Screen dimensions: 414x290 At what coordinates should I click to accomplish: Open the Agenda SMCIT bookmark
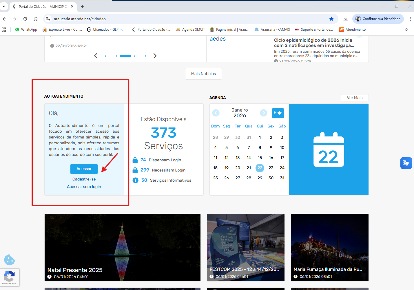tap(190, 30)
